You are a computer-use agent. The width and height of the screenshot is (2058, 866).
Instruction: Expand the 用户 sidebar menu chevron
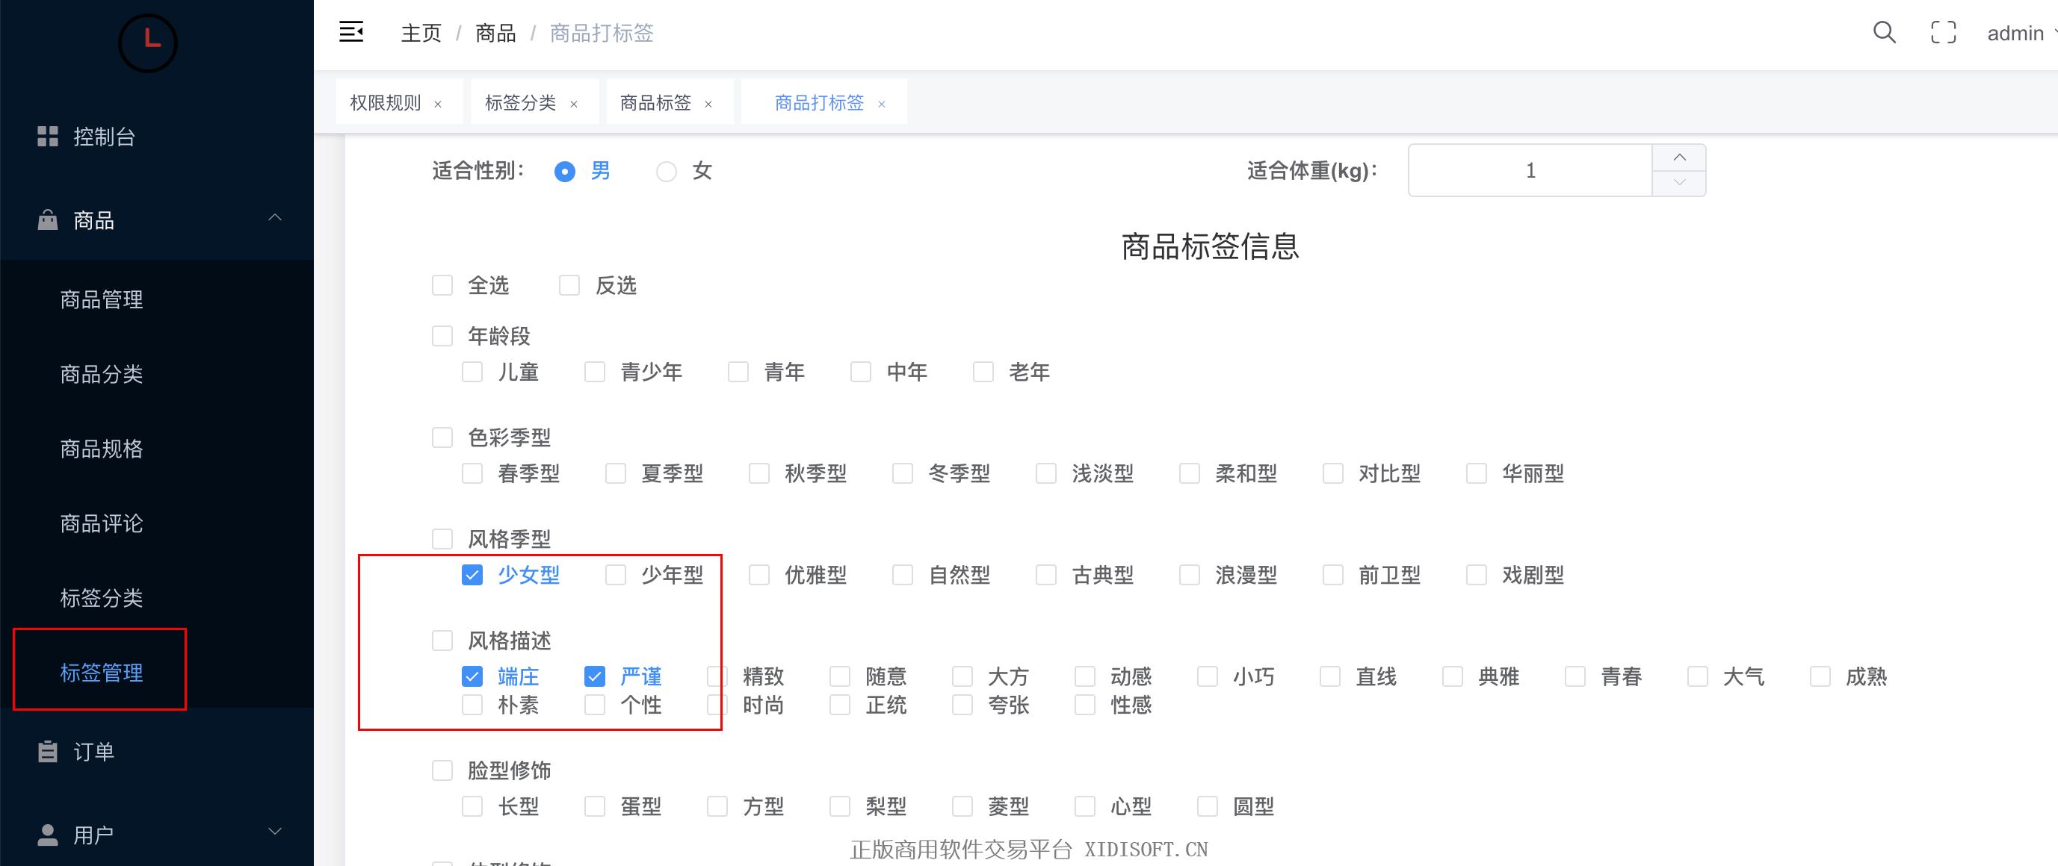(275, 832)
